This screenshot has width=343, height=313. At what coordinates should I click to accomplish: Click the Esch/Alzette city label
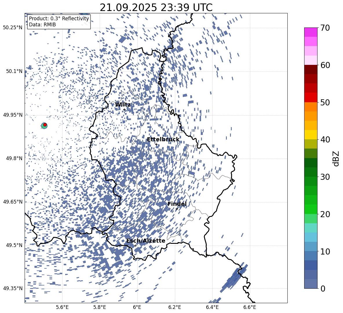tap(146, 241)
